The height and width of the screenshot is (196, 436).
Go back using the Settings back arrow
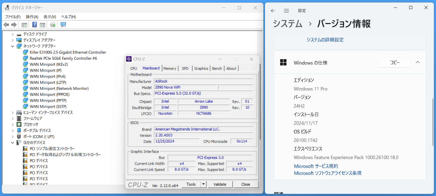coord(273,11)
